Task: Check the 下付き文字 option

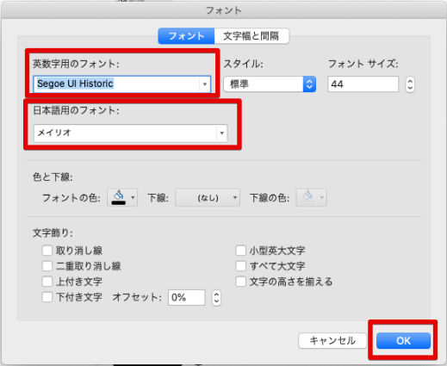Action: click(47, 297)
